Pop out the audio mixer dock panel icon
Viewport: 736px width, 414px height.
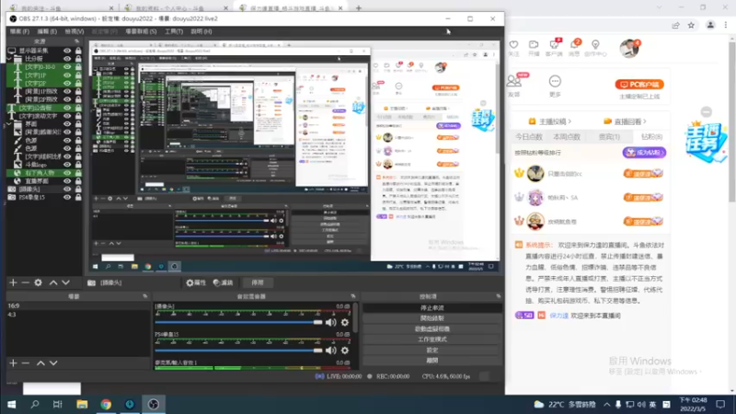353,296
